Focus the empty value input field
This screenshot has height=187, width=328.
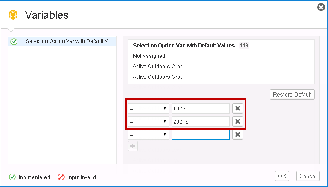point(201,134)
